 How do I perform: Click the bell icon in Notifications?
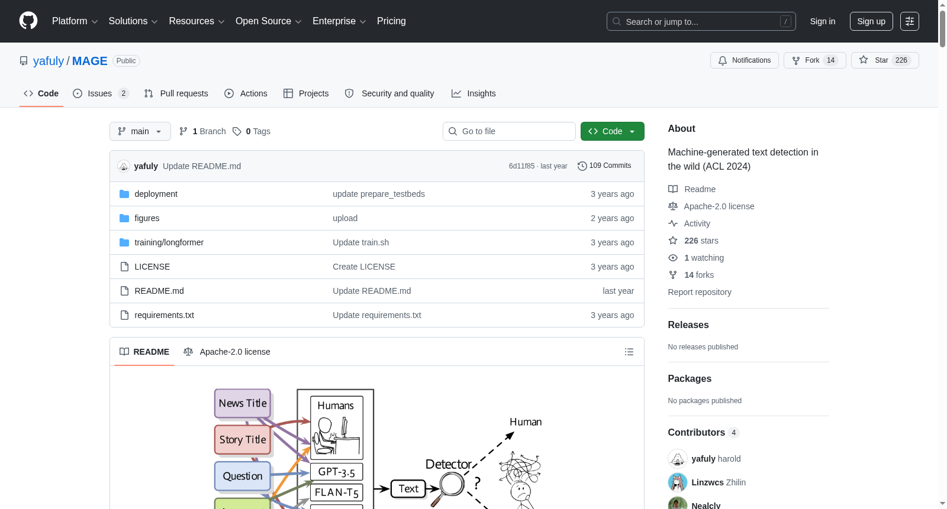coord(723,60)
